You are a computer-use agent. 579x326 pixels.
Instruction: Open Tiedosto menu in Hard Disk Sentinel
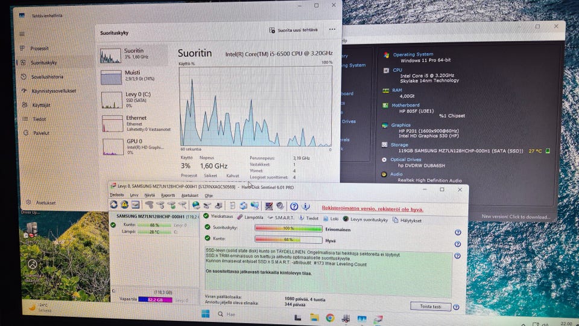[117, 195]
